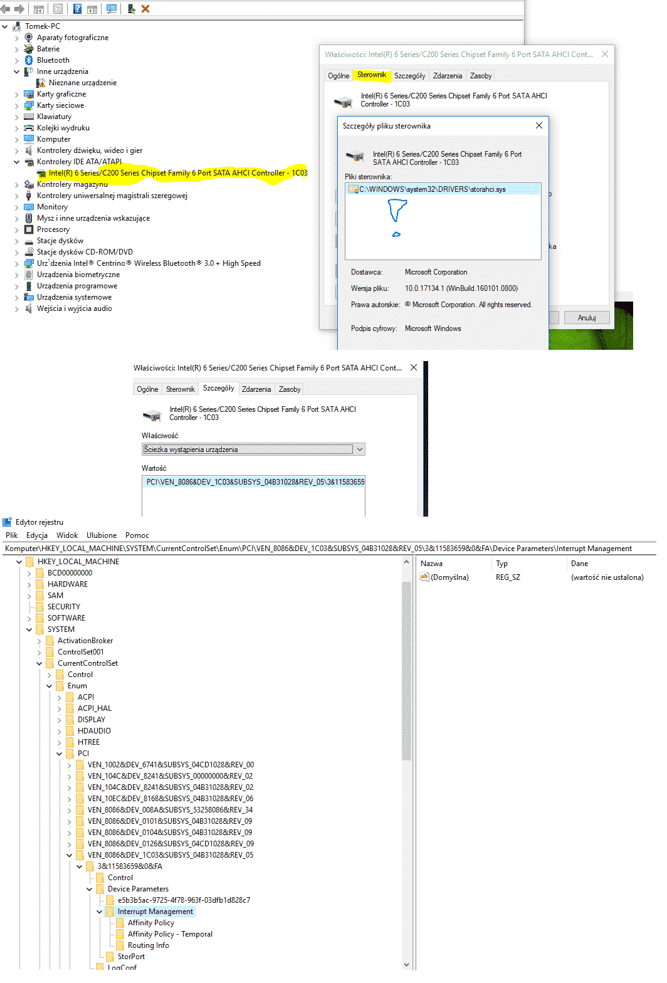The width and height of the screenshot is (667, 983).
Task: Click the Wejścia i wyjścia audio speaker icon
Action: 29,308
